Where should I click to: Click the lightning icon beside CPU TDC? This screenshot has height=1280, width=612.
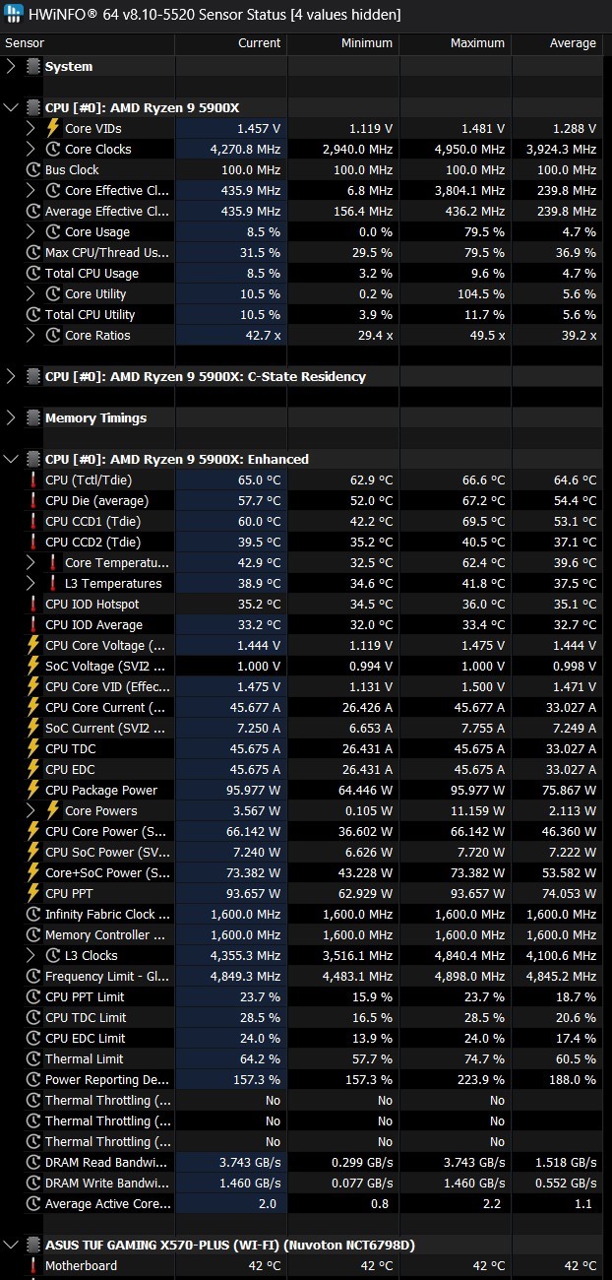pos(33,749)
